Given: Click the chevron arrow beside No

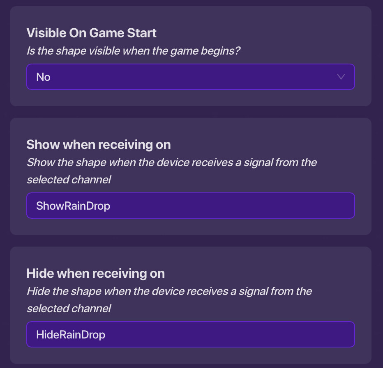Looking at the screenshot, I should click(341, 77).
